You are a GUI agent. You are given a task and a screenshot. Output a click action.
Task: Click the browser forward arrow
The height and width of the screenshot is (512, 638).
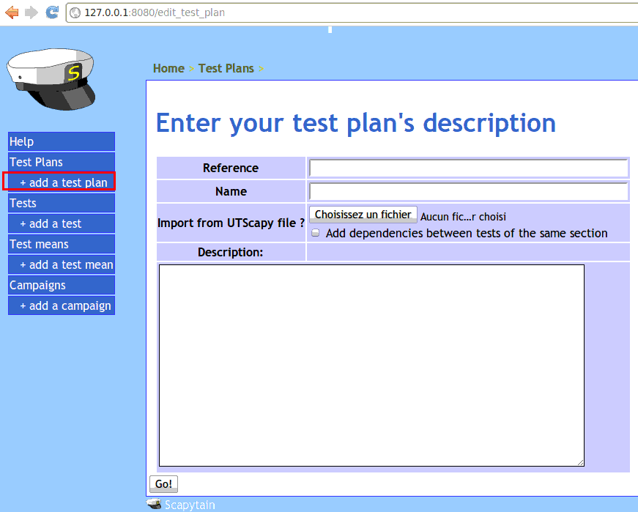(x=31, y=12)
